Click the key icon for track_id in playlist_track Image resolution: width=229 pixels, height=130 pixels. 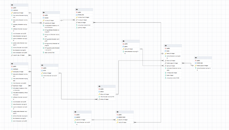coord(117,122)
